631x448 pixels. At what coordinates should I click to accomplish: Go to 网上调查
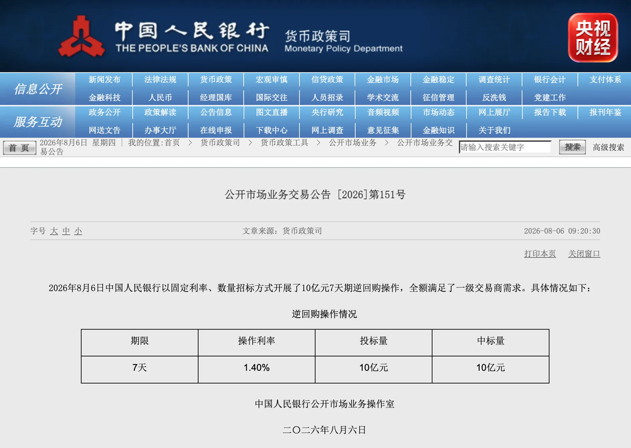(x=327, y=130)
